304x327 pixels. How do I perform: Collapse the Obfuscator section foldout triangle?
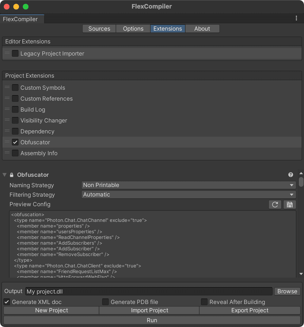5,175
